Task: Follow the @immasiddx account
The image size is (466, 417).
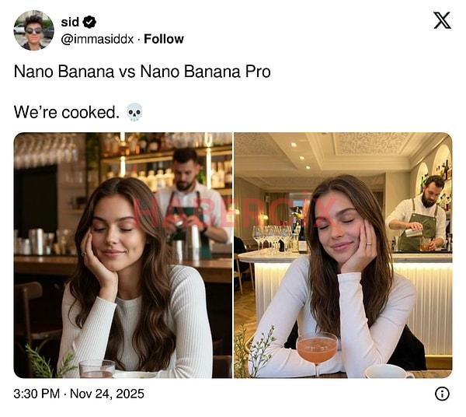Action: click(164, 39)
